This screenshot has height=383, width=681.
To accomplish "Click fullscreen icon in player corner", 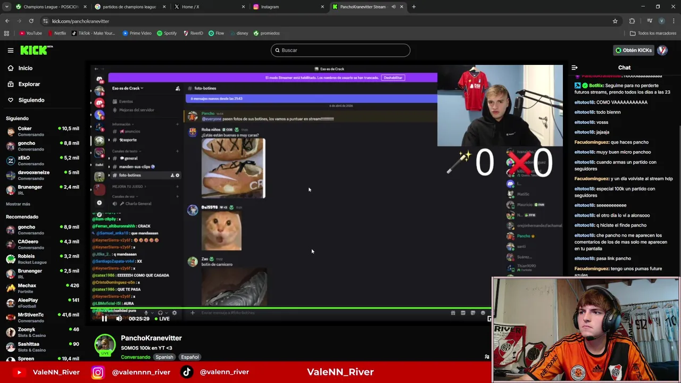I will [489, 319].
